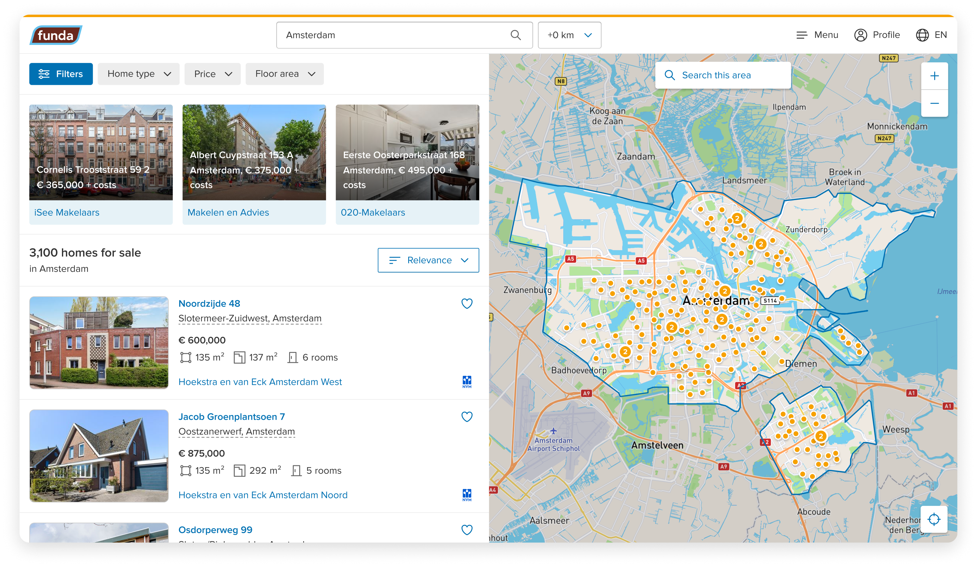Click the EN language label
Screen dimensions: 977x567
pyautogui.click(x=941, y=35)
